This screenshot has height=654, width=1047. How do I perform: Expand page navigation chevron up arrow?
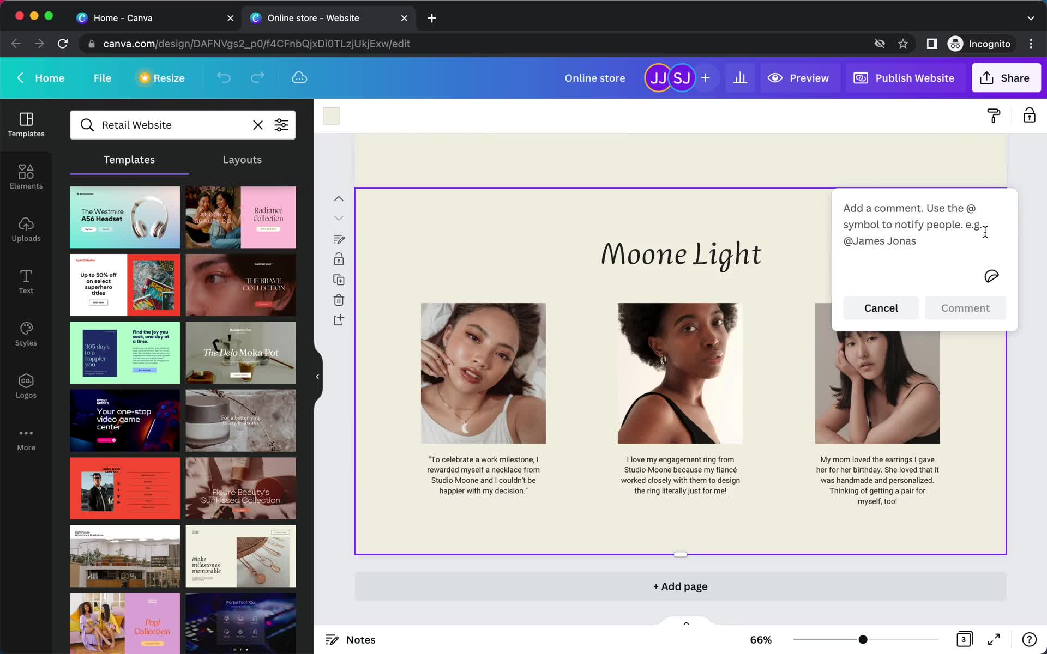[x=685, y=622]
